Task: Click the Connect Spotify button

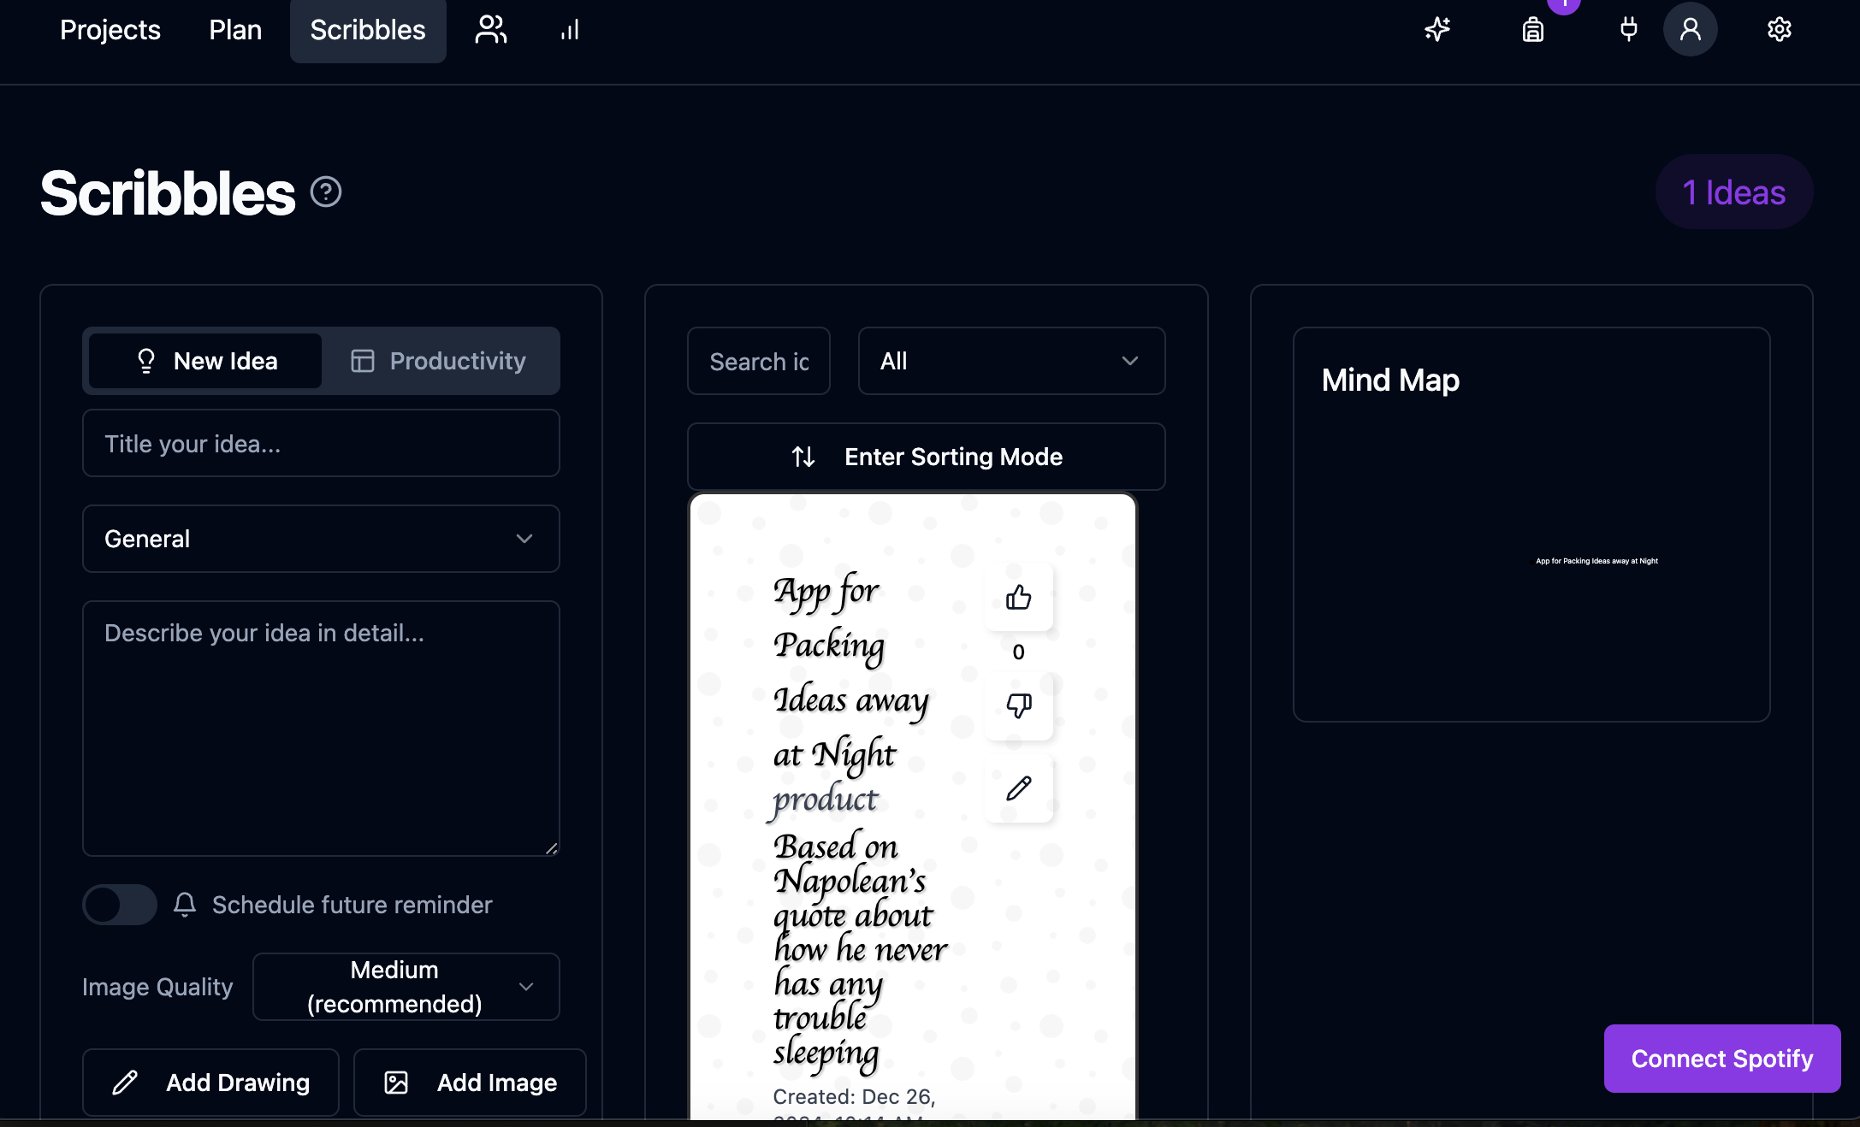Action: [x=1721, y=1059]
